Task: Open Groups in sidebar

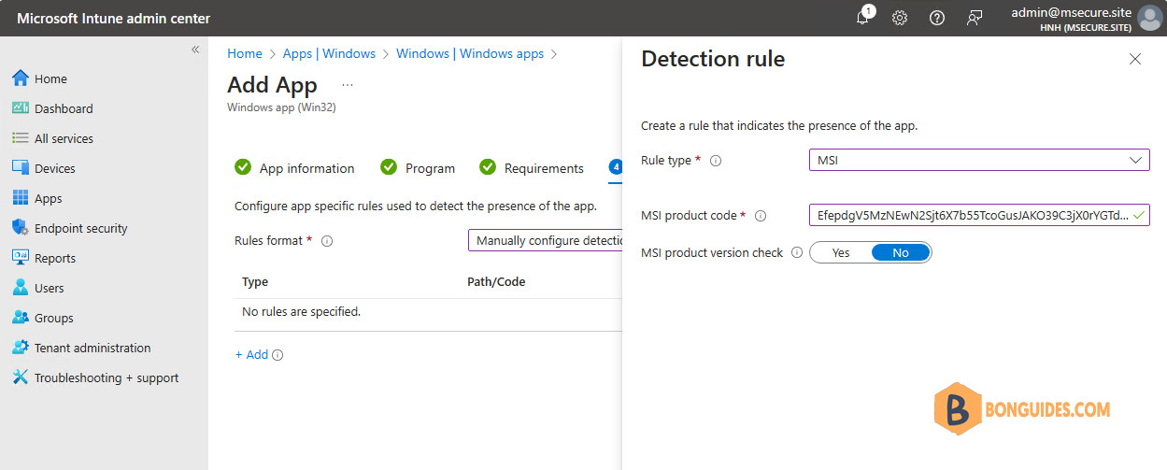Action: (54, 318)
